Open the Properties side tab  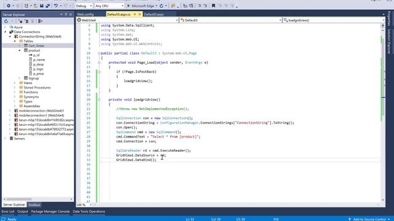click(x=389, y=18)
